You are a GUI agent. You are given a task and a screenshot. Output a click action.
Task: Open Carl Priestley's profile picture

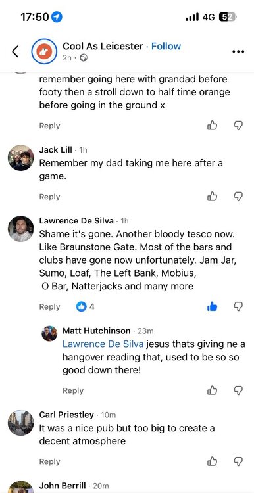point(21,423)
